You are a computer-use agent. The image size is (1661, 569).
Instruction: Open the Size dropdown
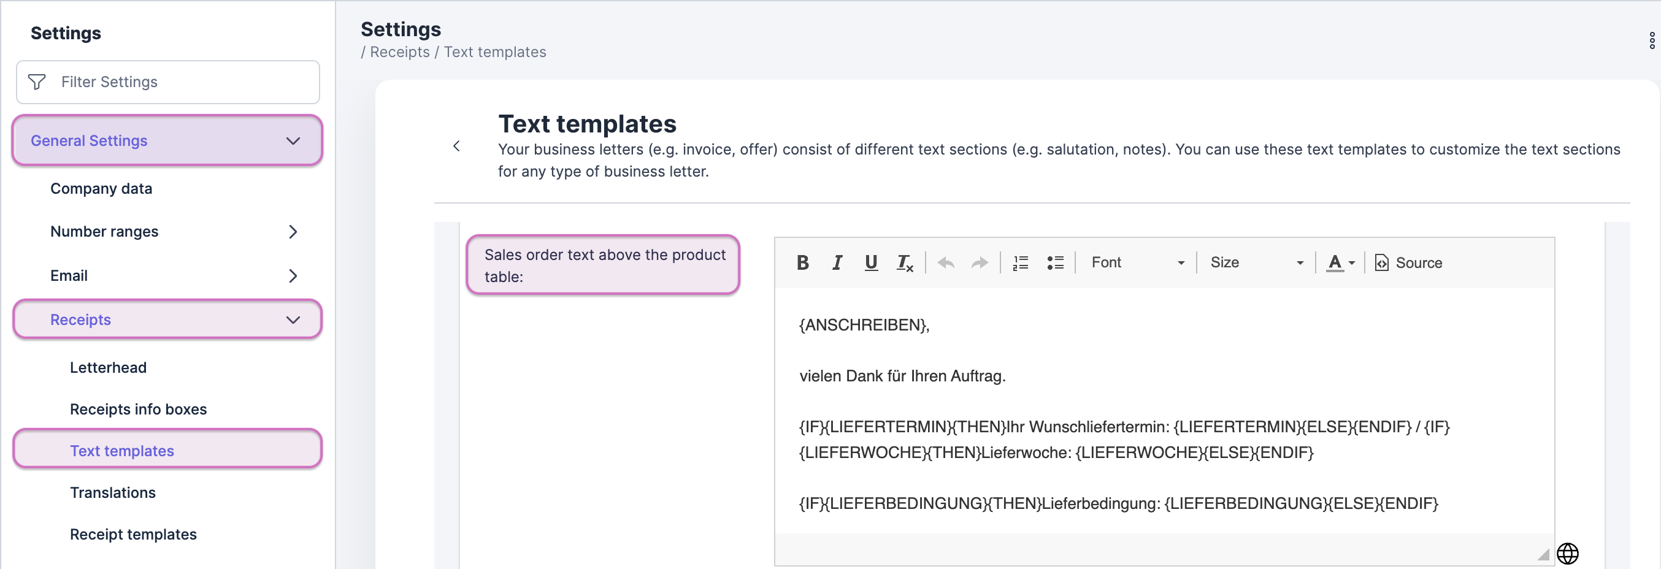pos(1256,263)
